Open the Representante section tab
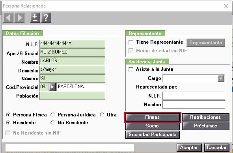The height and width of the screenshot is (153, 233). (x=145, y=33)
